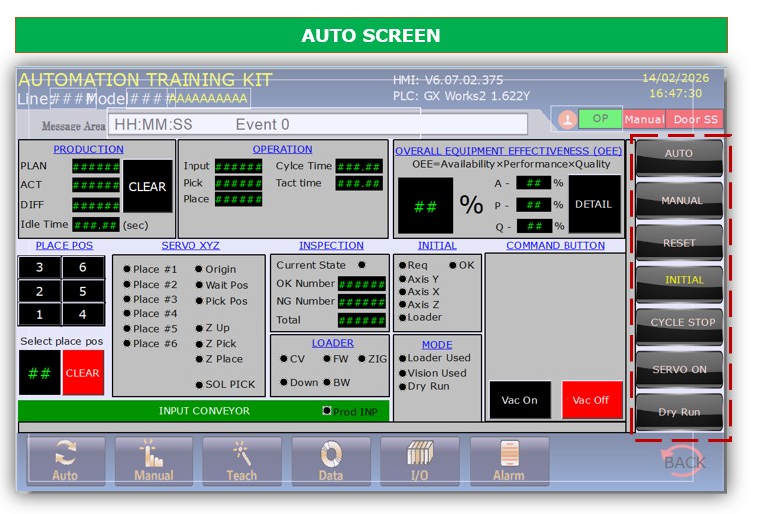Start the INITIAL side button
Screen dimensions: 757x514
(680, 284)
